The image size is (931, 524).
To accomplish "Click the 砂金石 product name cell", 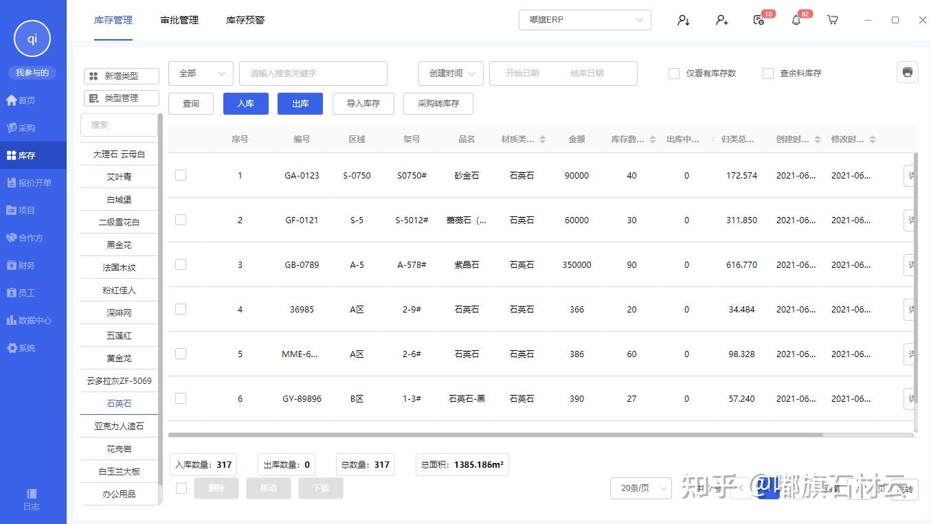I will [x=467, y=176].
